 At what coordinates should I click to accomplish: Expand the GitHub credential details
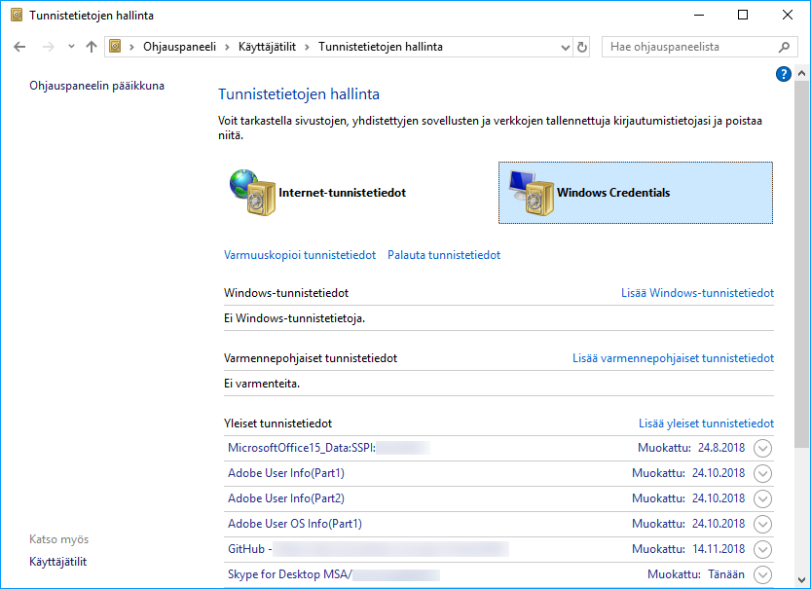pos(762,549)
